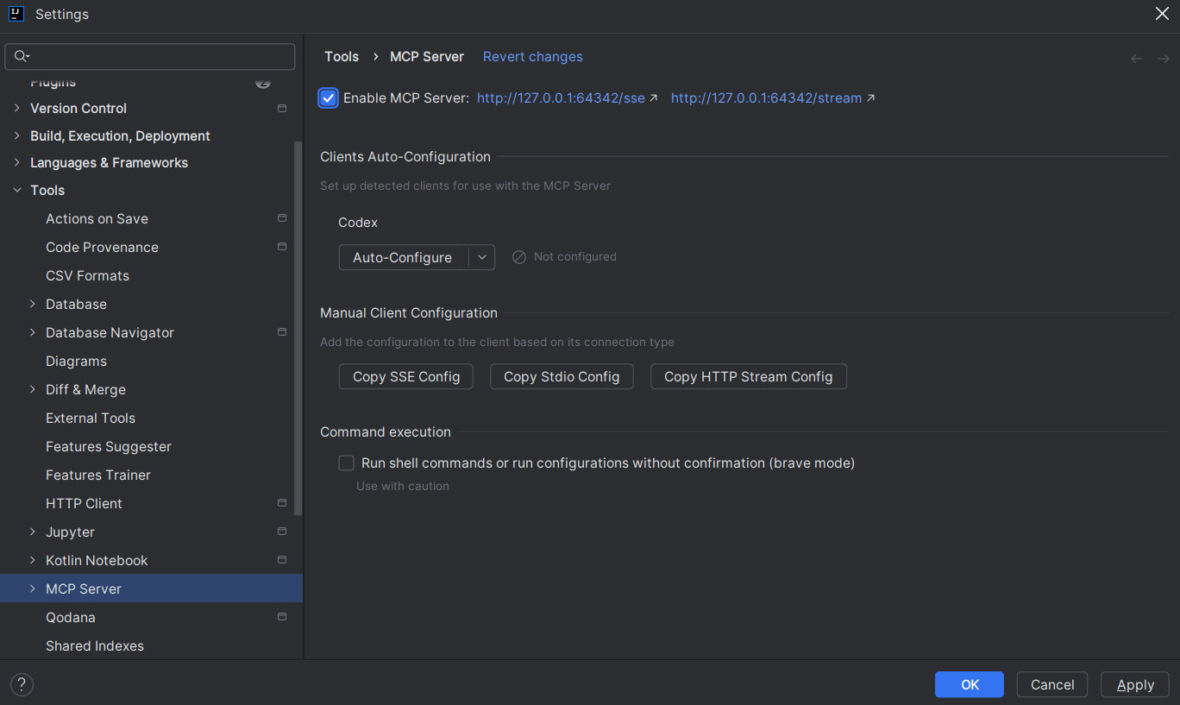The height and width of the screenshot is (705, 1180).
Task: Focus the settings search field
Action: [x=150, y=57]
